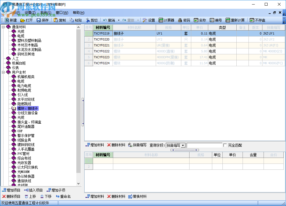Select 水泥及水泥制品 tree item
The image size is (286, 206).
[29, 50]
